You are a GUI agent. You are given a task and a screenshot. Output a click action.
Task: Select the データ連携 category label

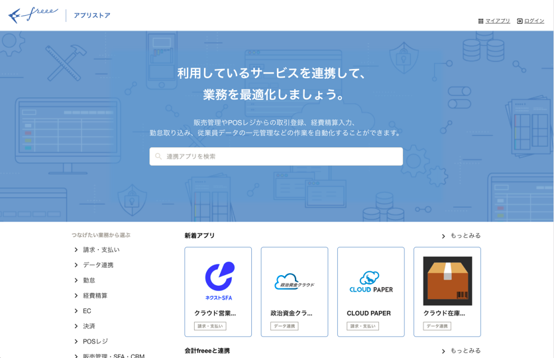pyautogui.click(x=98, y=265)
